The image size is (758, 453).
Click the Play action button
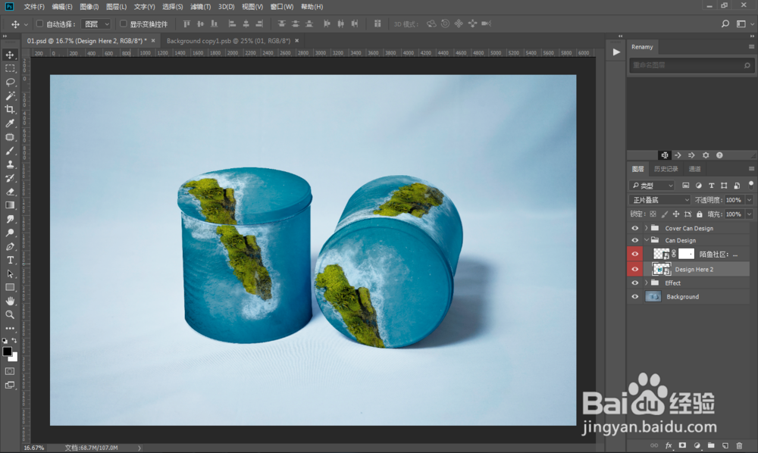[x=615, y=52]
